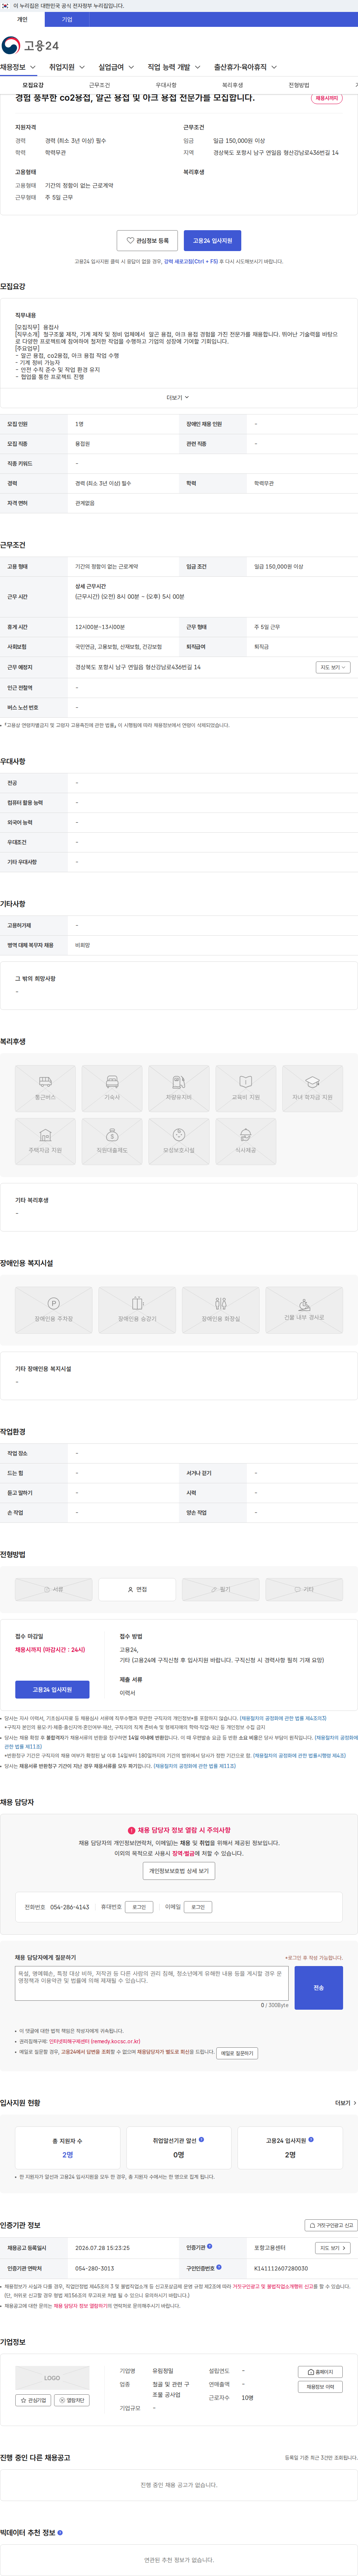The width and height of the screenshot is (358, 2576).
Task: Open 개인정보보호법 상세 보기
Action: pyautogui.click(x=179, y=1870)
